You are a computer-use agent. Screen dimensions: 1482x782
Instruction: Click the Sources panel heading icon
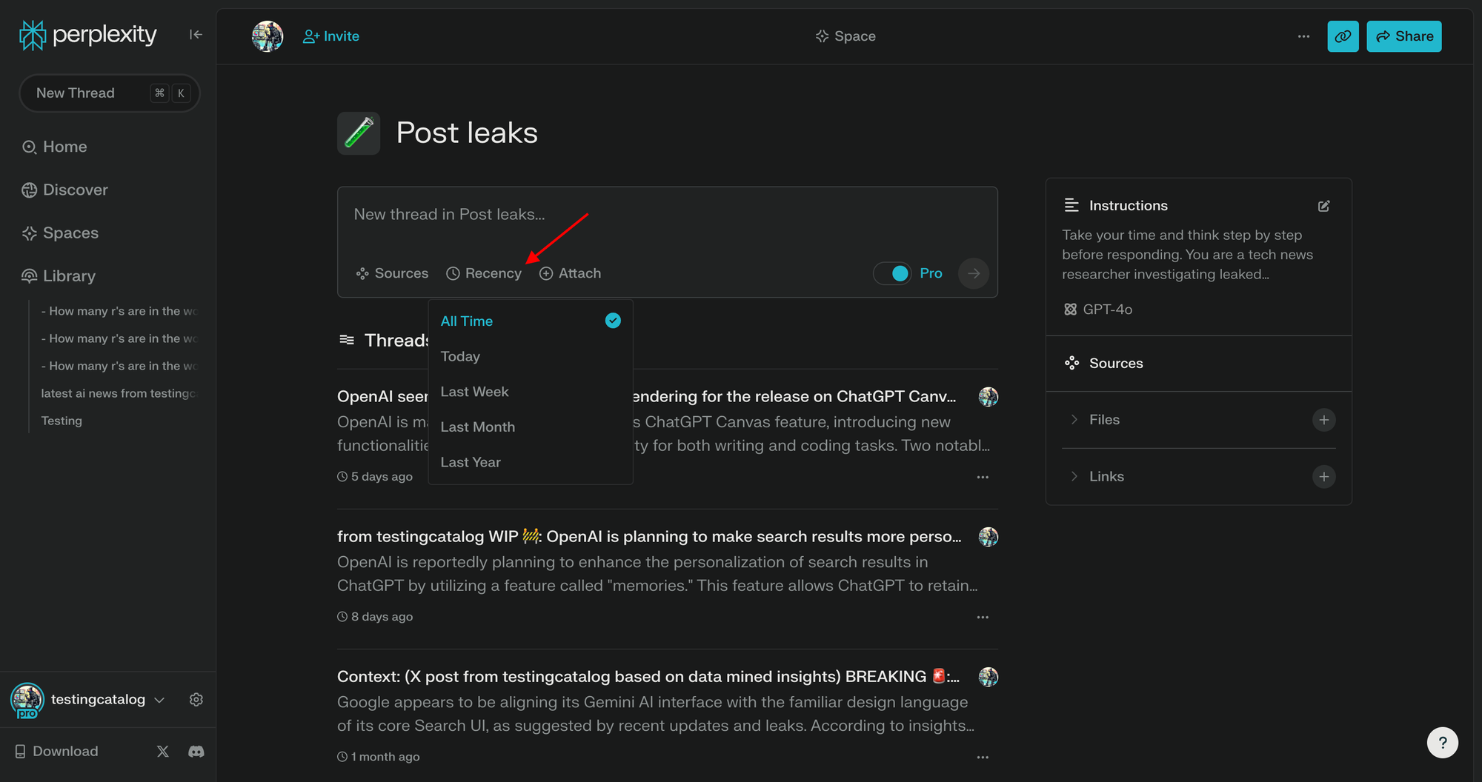pos(1071,363)
